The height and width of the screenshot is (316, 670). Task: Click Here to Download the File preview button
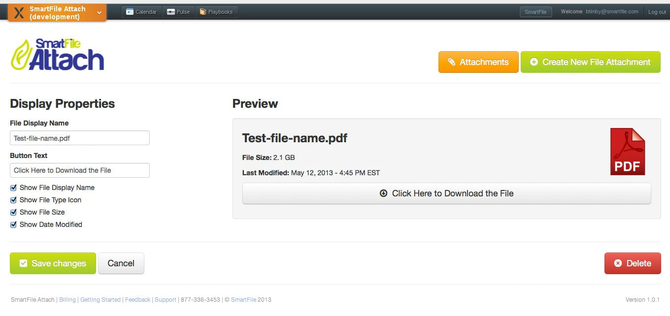(x=446, y=193)
